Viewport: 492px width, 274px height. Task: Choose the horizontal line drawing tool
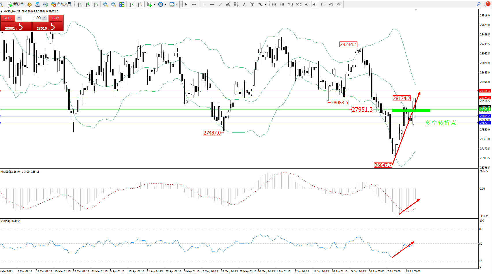212,4
